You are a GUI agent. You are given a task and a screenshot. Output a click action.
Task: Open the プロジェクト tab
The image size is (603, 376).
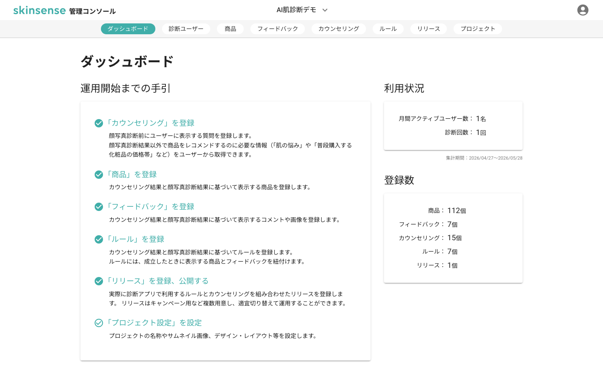478,29
